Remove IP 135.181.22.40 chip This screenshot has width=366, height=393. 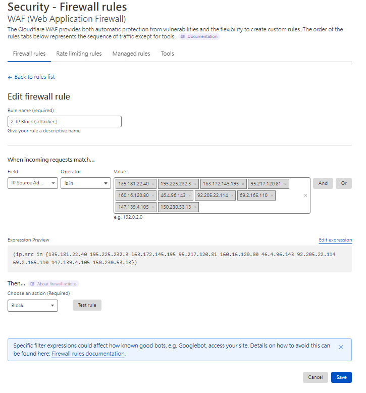(x=153, y=184)
